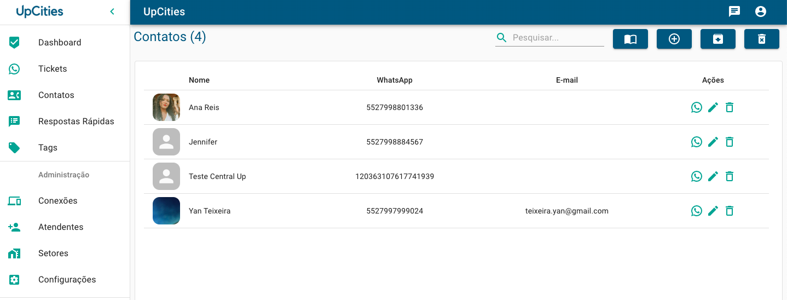Click the export contacts download button

point(718,39)
